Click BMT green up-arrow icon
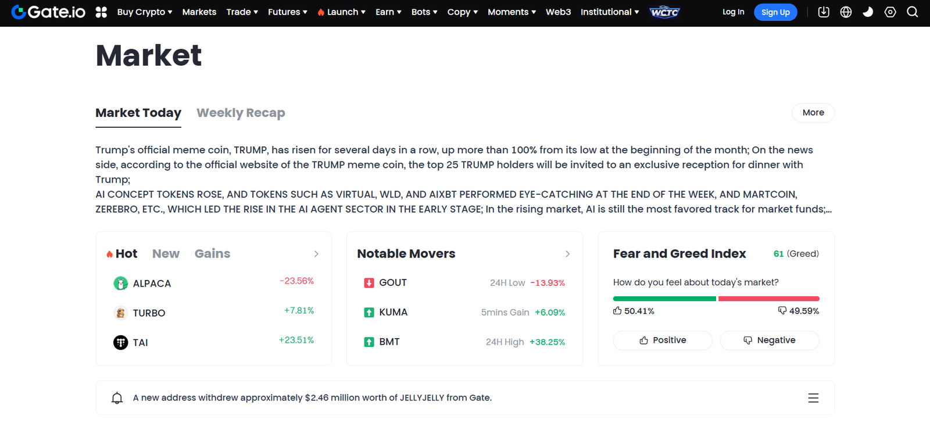This screenshot has height=423, width=930. tap(369, 342)
